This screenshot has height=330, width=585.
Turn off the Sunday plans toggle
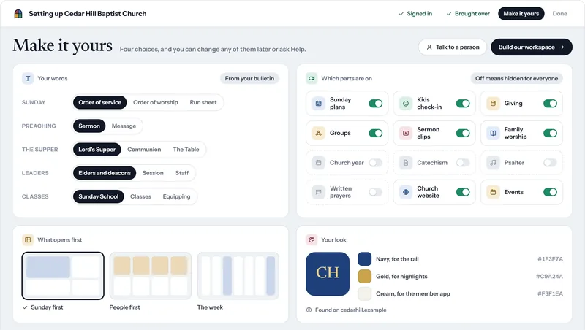click(376, 104)
